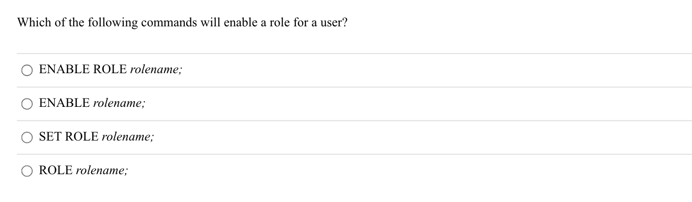The image size is (692, 202).
Task: Click italic "rolename;" in the ENABLE-only option
Action: [119, 103]
